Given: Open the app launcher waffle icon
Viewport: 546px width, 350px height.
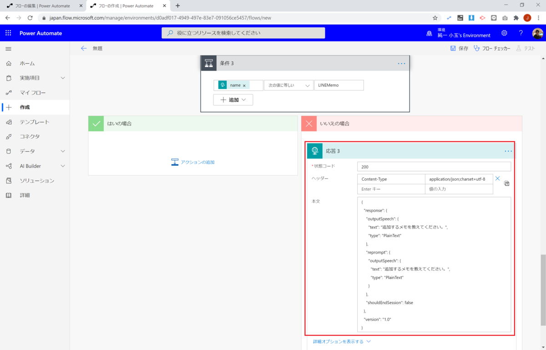Looking at the screenshot, I should pos(8,33).
